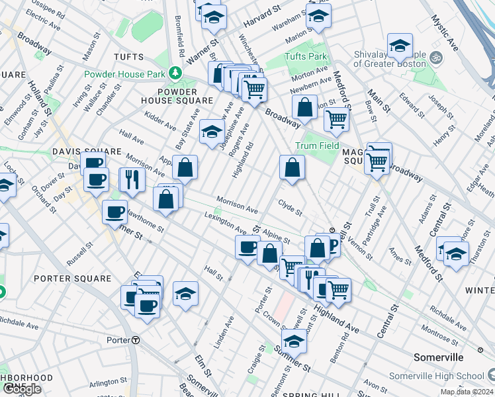Select the Main St street label
The height and width of the screenshot is (397, 495).
(379, 101)
